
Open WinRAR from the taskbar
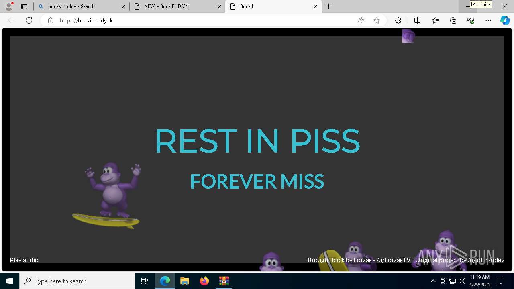point(224,281)
